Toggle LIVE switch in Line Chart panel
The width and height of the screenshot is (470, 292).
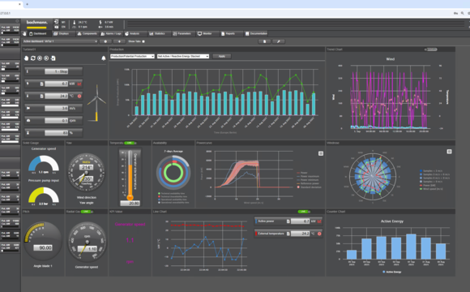click(x=304, y=212)
